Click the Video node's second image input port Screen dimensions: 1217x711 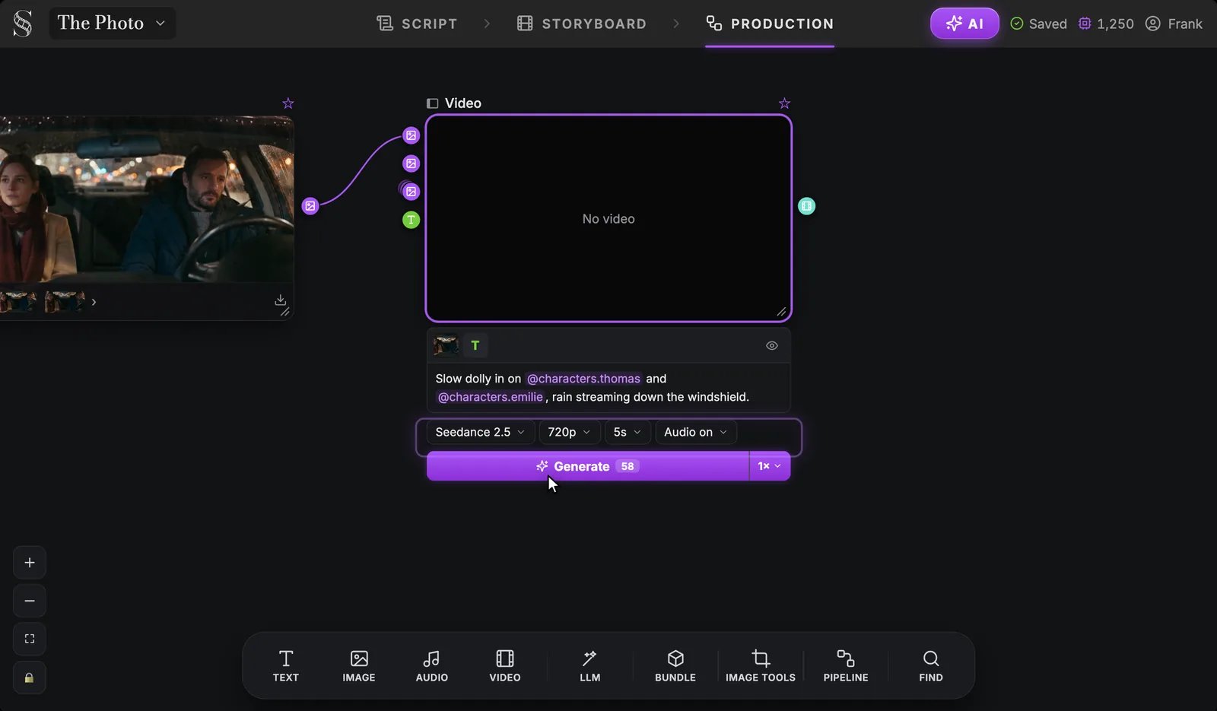411,163
